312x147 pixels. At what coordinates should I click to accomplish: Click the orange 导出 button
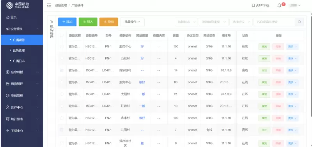pos(109,22)
